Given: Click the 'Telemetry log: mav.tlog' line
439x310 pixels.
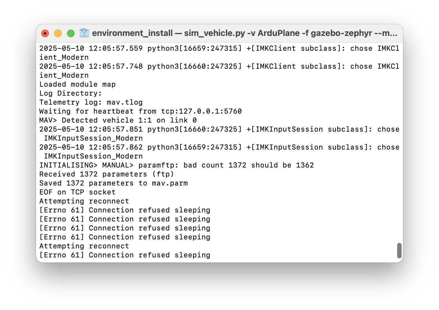Looking at the screenshot, I should [91, 102].
